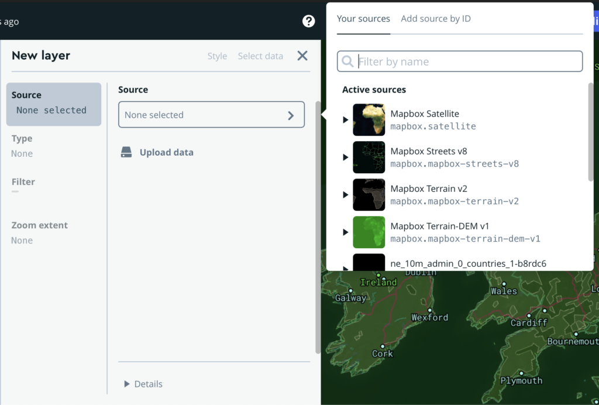This screenshot has width=599, height=405.
Task: Close the New layer panel
Action: pyautogui.click(x=302, y=56)
